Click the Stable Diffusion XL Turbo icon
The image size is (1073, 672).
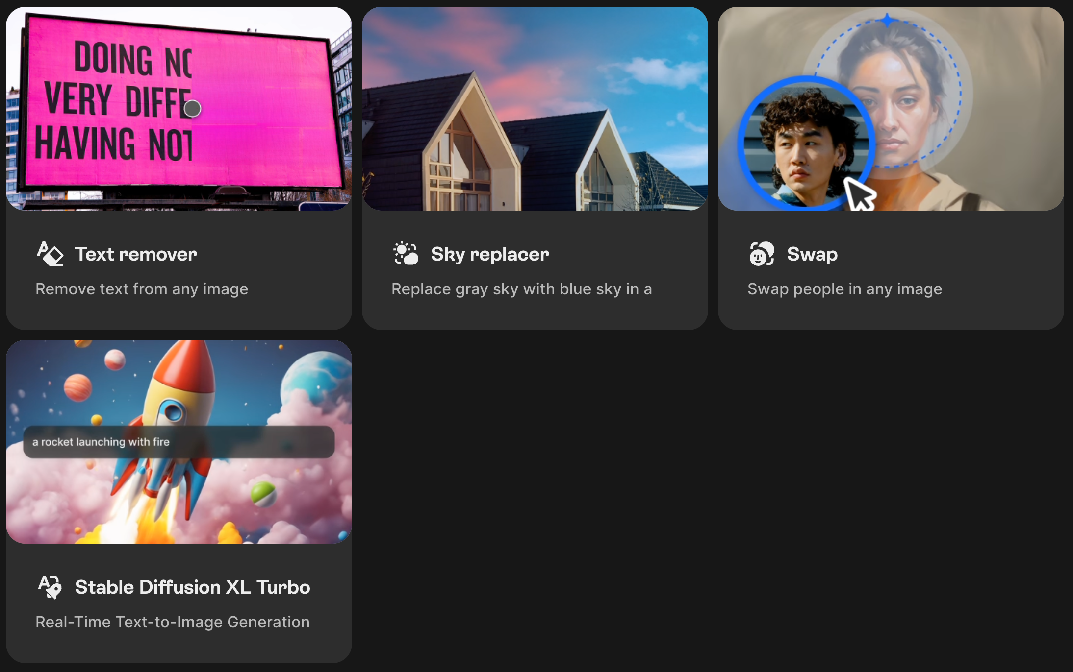[50, 587]
